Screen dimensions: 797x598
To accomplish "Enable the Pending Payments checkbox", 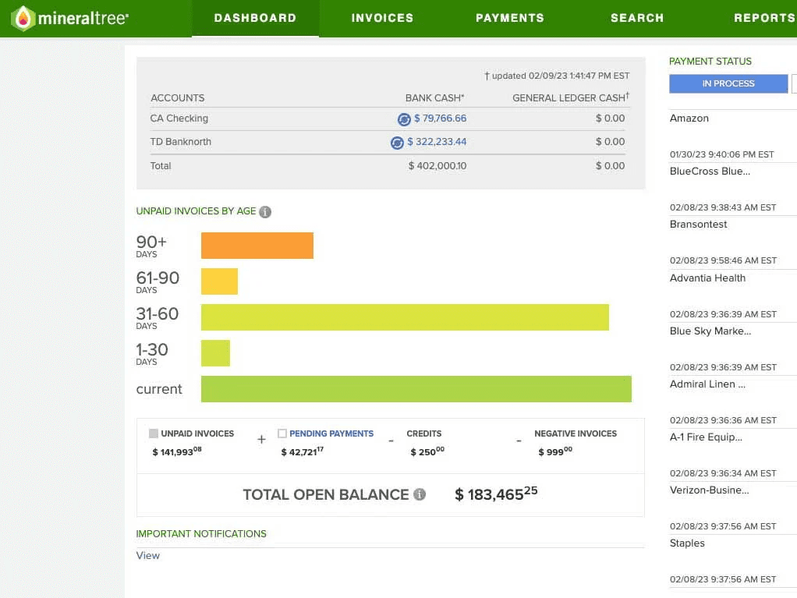I will [x=282, y=433].
